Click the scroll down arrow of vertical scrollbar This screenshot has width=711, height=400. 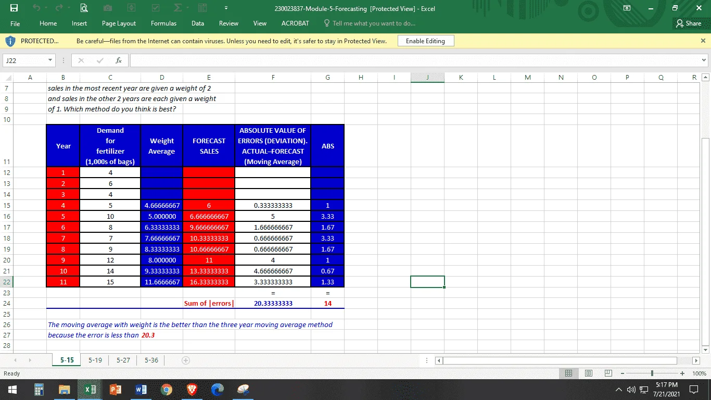coord(705,349)
